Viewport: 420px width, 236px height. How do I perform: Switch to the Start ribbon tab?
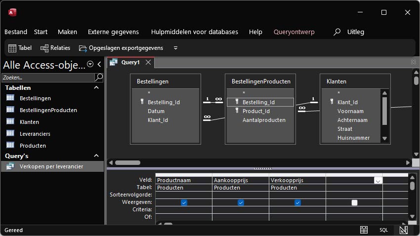41,32
